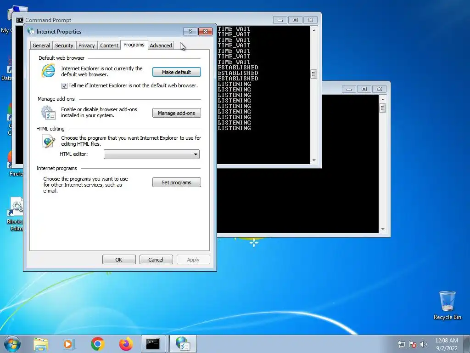Click scroll down arrow in rear Command Prompt
The height and width of the screenshot is (353, 470).
[382, 229]
